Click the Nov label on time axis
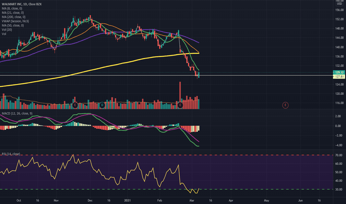 pos(56,200)
